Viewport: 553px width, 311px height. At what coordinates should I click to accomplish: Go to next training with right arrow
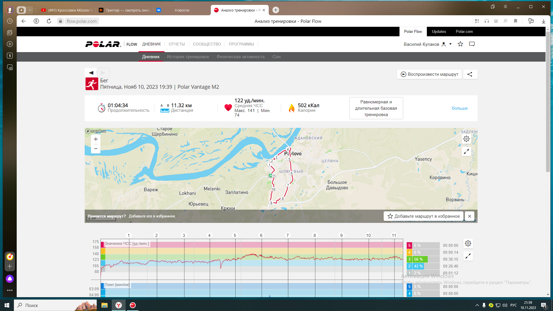point(103,73)
